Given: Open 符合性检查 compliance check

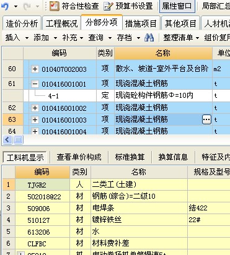Looking at the screenshot, I should click(x=74, y=6).
